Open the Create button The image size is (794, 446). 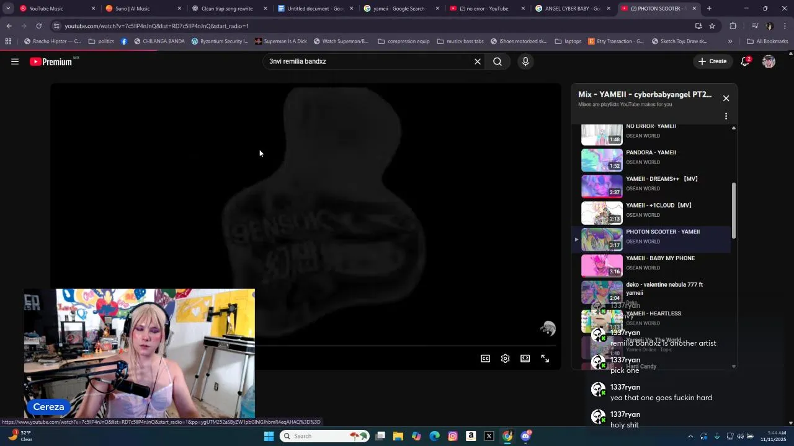click(712, 61)
